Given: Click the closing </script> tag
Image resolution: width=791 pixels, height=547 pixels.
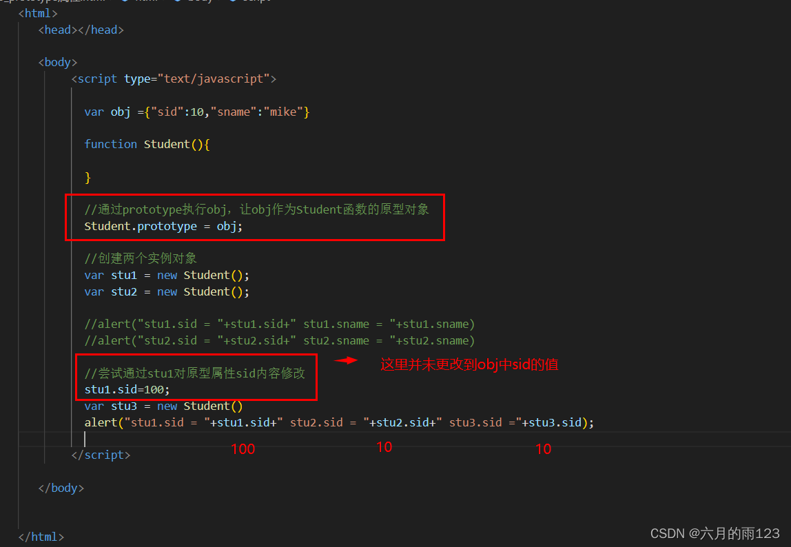Looking at the screenshot, I should 101,455.
